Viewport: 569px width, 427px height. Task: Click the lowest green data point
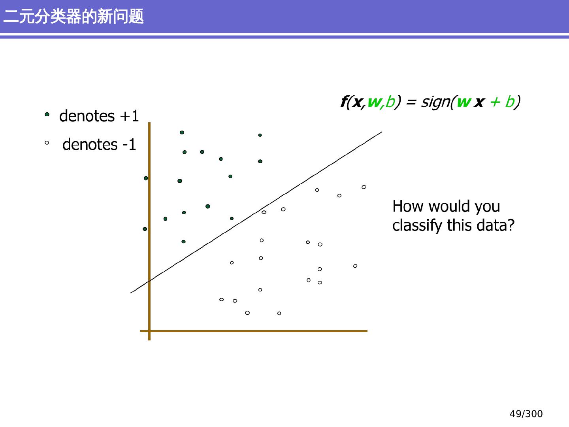click(183, 242)
